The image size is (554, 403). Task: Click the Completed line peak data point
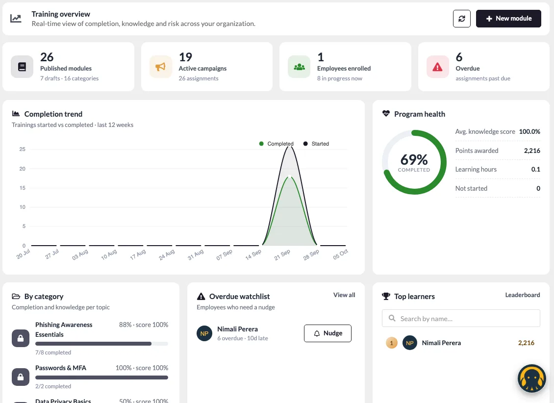[x=290, y=176]
